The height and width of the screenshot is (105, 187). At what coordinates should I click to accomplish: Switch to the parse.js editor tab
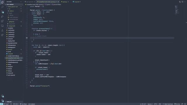coord(65,2)
